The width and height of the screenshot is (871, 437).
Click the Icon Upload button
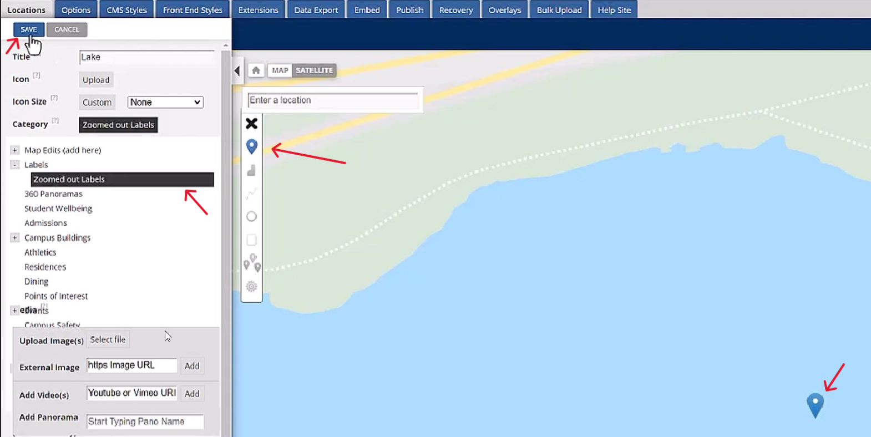[x=96, y=80]
